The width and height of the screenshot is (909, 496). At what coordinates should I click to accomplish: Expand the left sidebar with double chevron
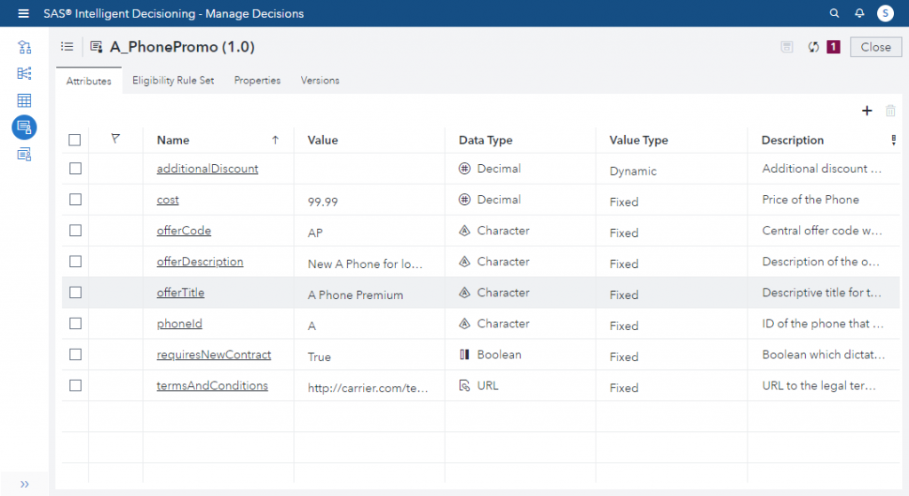[24, 484]
